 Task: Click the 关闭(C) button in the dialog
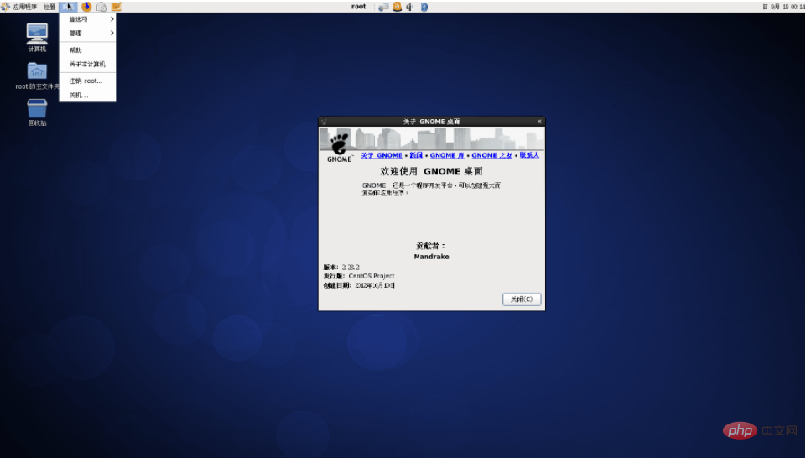[522, 299]
